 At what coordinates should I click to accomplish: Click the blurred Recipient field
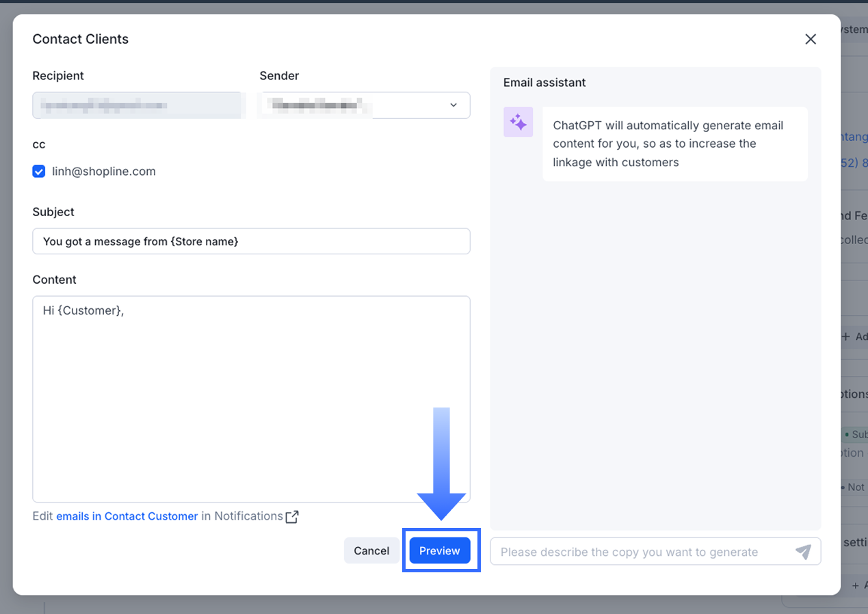[137, 105]
